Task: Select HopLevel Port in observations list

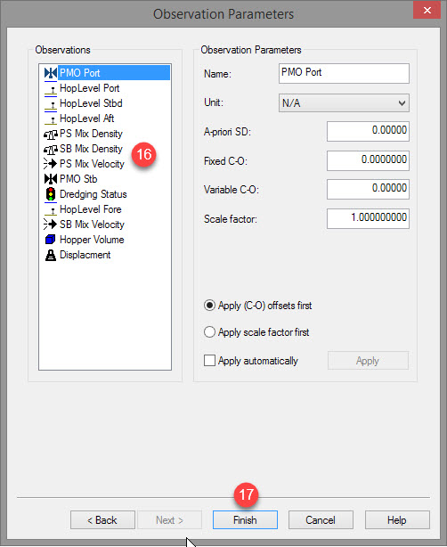Action: click(x=90, y=88)
